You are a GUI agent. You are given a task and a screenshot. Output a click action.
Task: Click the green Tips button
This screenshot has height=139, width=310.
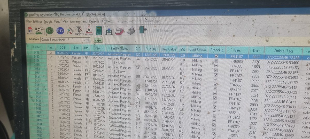tap(98, 40)
